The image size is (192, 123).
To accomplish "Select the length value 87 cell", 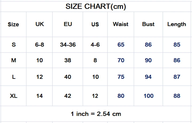I will (177, 77).
